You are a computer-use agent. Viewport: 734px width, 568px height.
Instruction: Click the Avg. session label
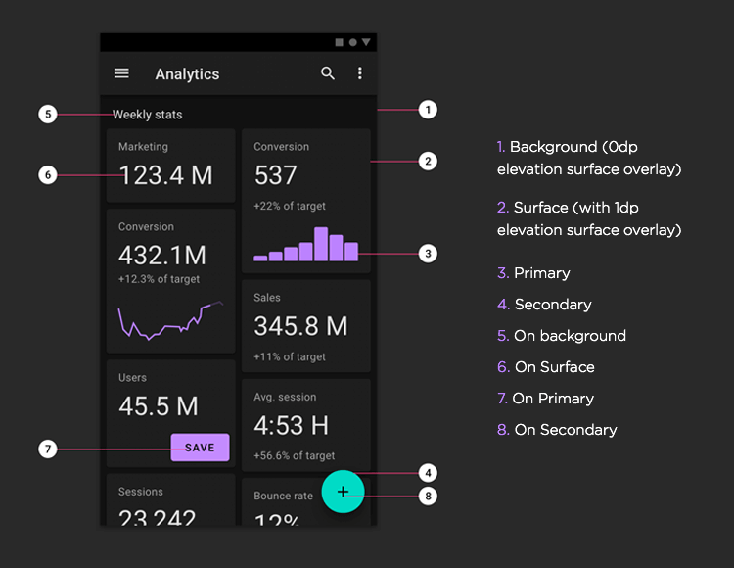click(x=285, y=397)
